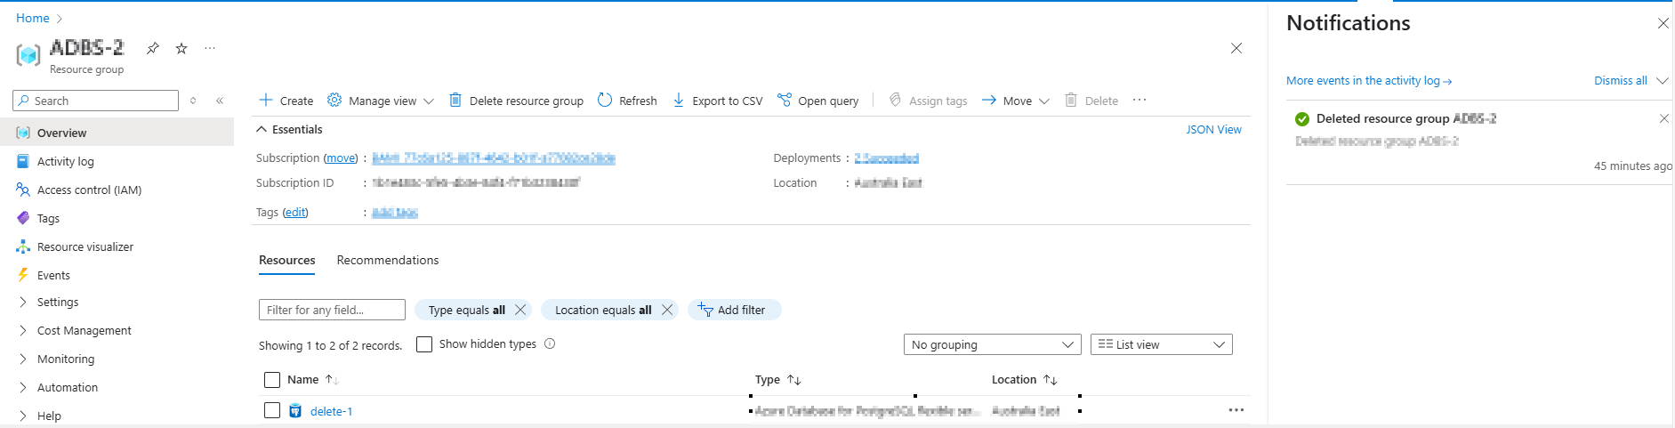The image size is (1675, 428).
Task: Click the Tags (edit) link
Action: (295, 212)
